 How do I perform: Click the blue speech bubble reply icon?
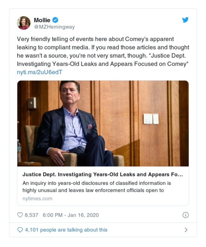coord(20,230)
